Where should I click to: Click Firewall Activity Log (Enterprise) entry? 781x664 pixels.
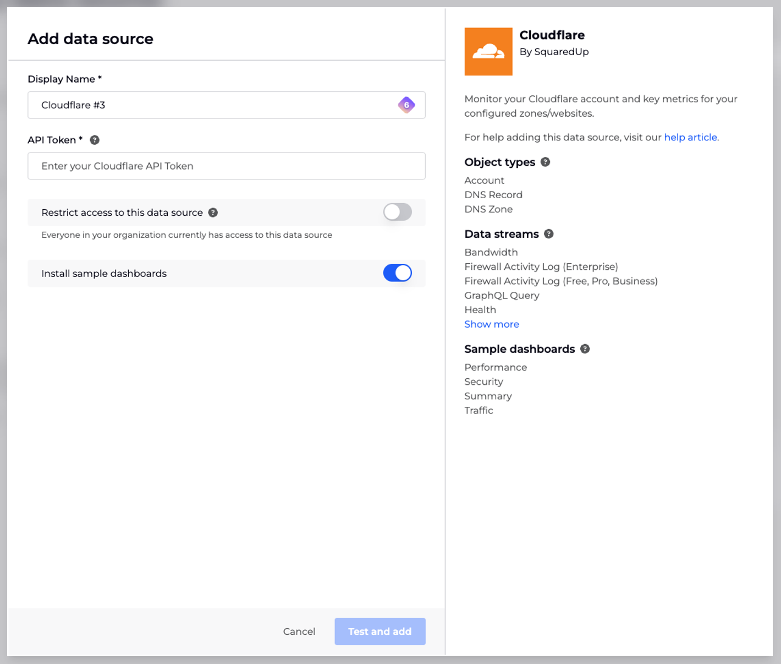pos(541,266)
